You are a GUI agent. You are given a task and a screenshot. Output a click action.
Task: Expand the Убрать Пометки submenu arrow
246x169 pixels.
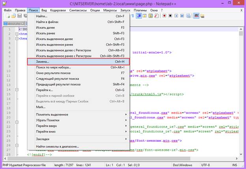pos(126,120)
